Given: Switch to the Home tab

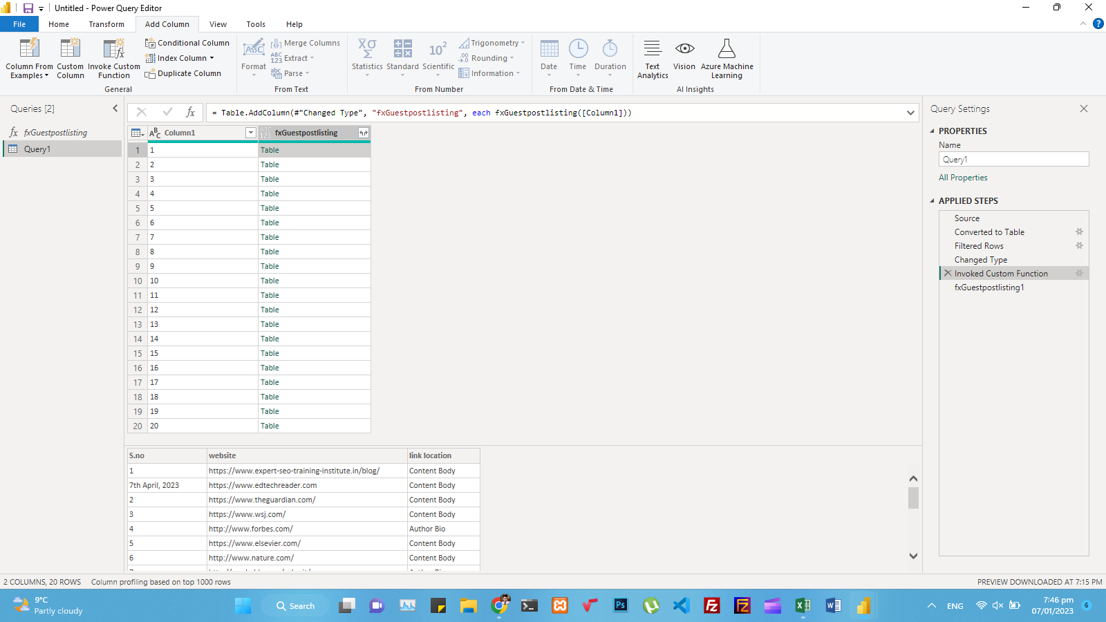Looking at the screenshot, I should [59, 24].
